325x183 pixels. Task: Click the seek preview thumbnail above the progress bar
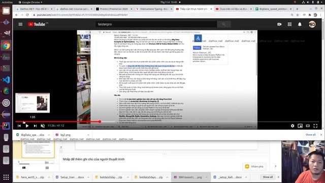coord(32,103)
